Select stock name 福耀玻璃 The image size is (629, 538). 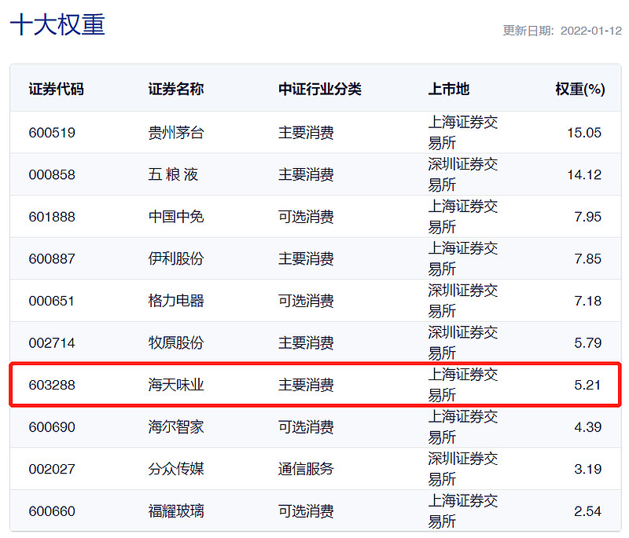click(176, 511)
